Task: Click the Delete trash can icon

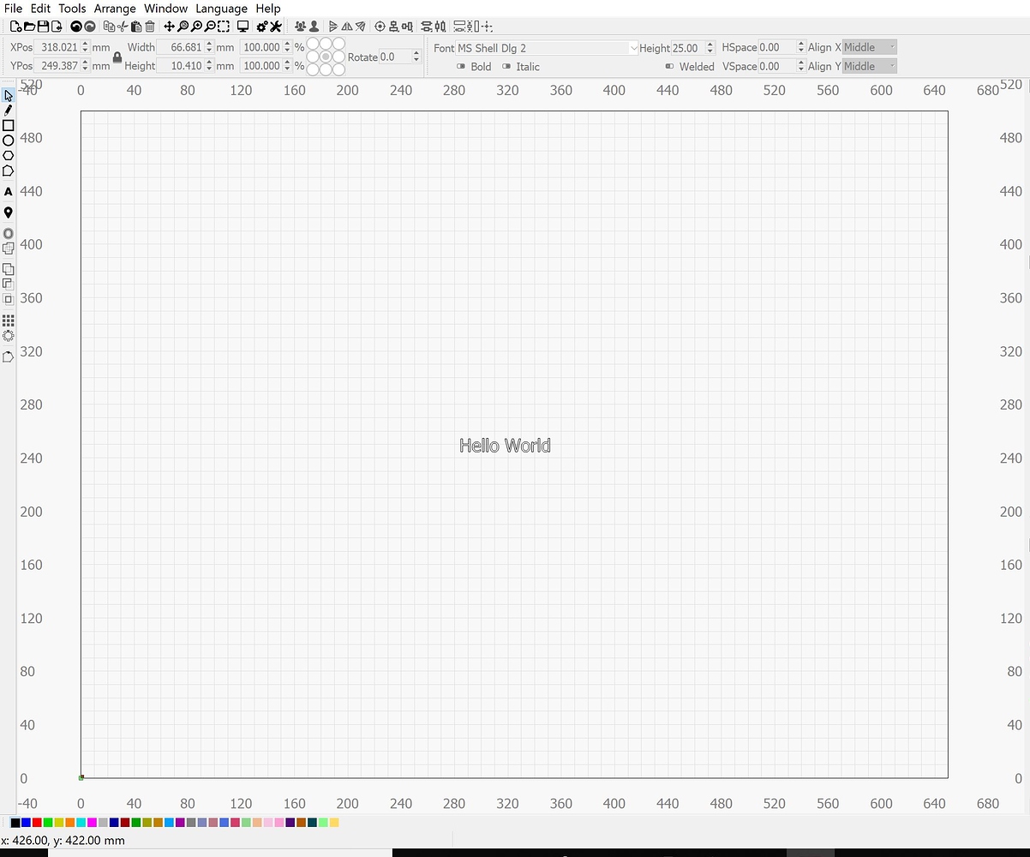Action: [x=150, y=27]
